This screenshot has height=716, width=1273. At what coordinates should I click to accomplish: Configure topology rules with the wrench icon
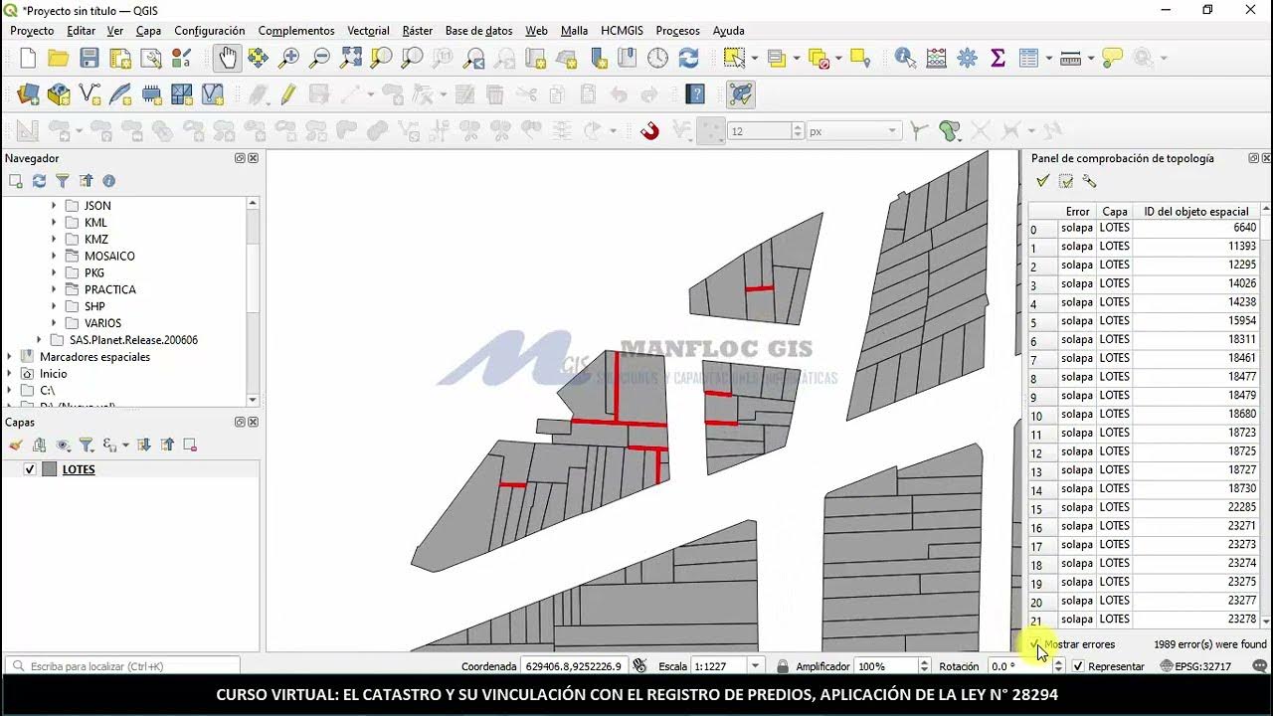(1090, 181)
